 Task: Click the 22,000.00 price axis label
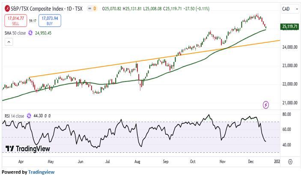click(290, 84)
